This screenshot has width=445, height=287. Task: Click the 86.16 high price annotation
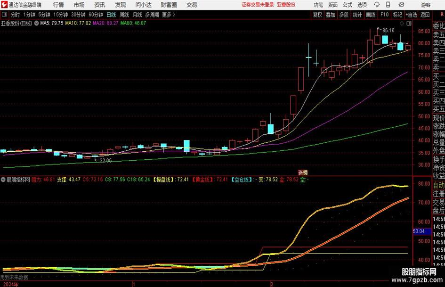click(388, 31)
